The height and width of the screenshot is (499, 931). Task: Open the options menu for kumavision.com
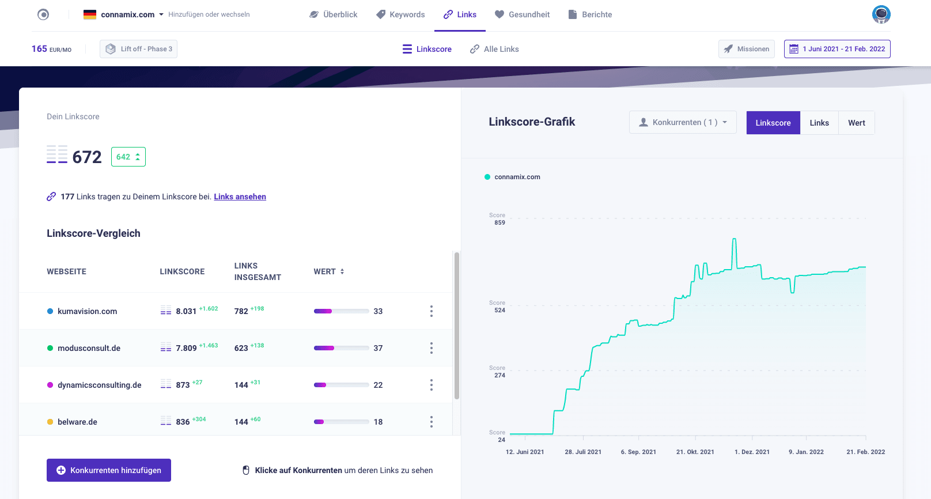[x=431, y=311]
